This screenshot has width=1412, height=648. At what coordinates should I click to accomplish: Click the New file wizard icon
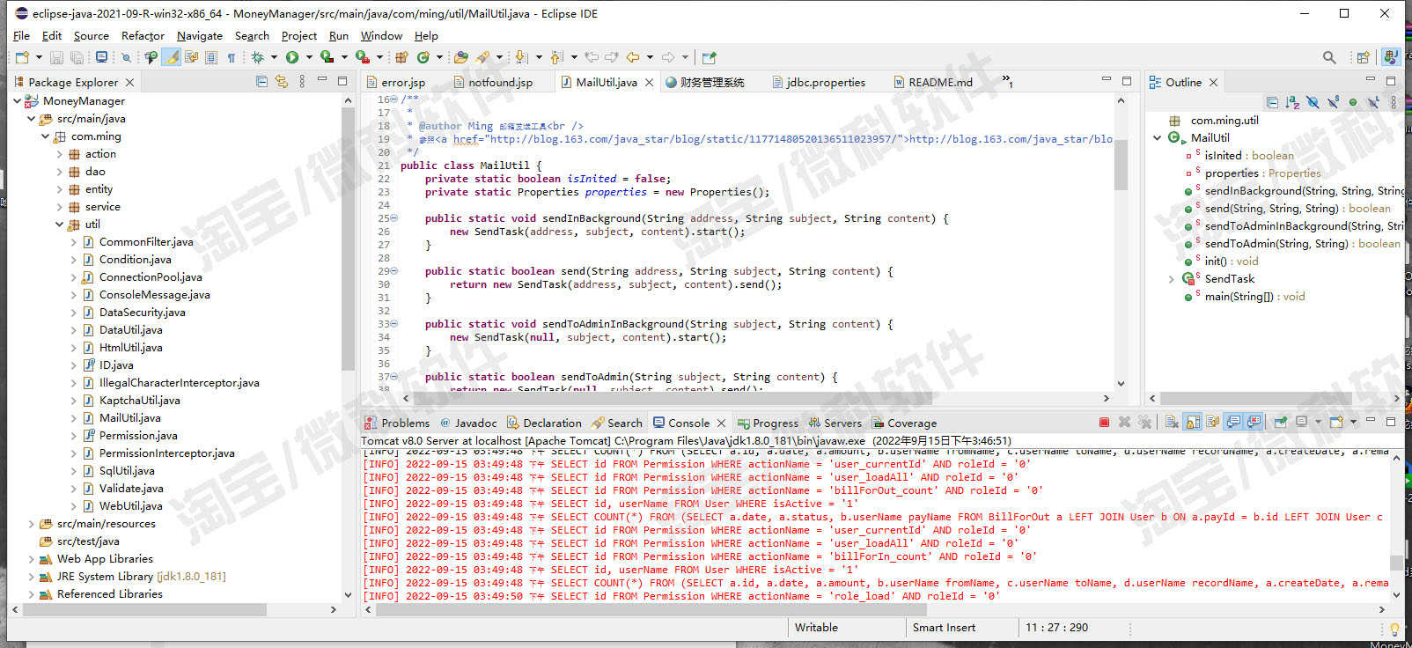click(22, 57)
